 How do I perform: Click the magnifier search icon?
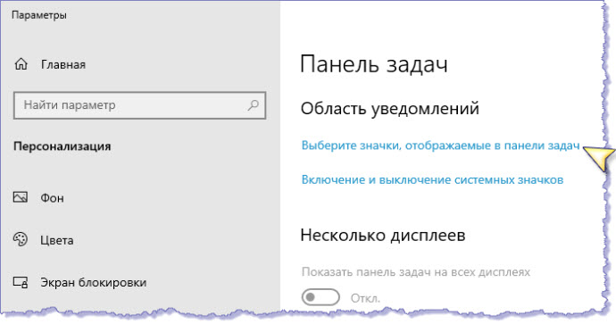pos(254,104)
